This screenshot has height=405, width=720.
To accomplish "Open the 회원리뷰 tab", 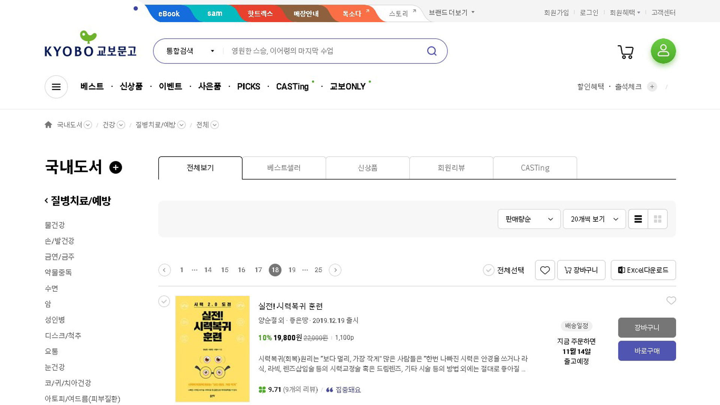I will coord(451,168).
